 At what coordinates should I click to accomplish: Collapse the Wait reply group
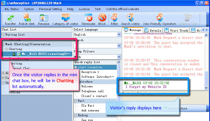76,101
